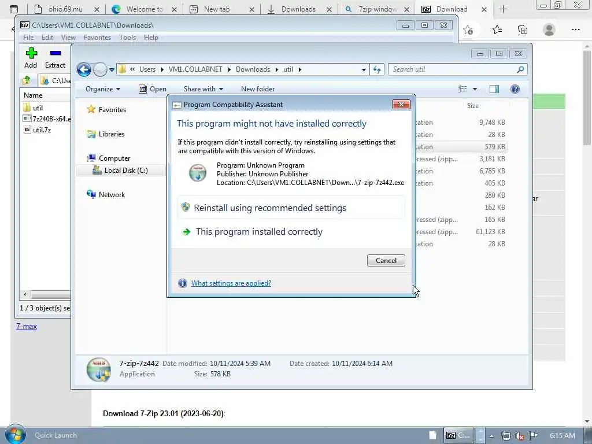This screenshot has height=444, width=592.
Task: Toggle the preview pane icon in Explorer
Action: (x=494, y=89)
